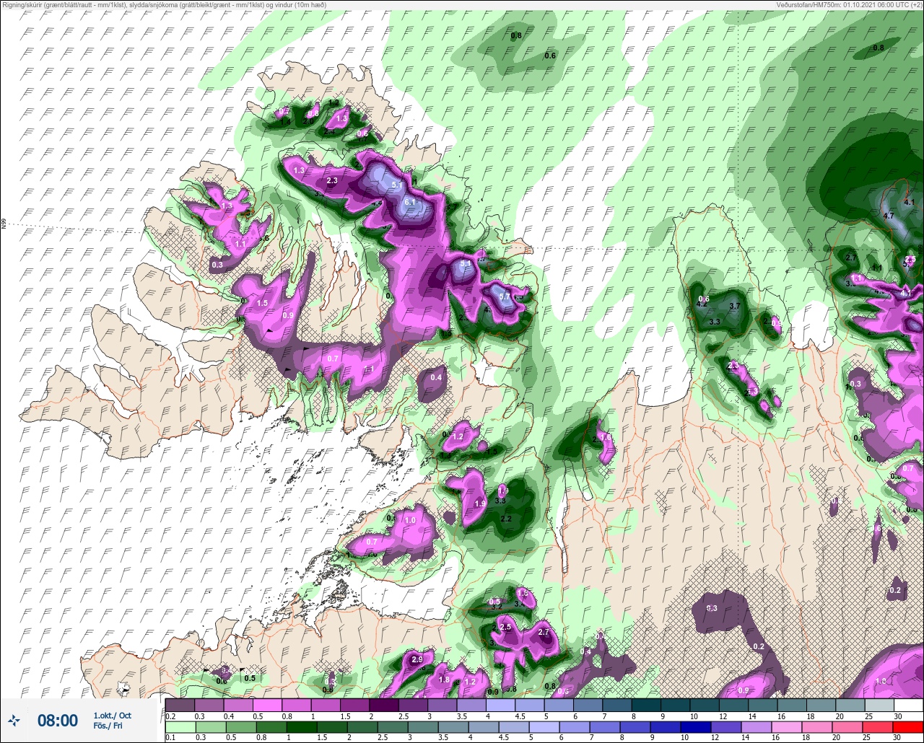Screen dimensions: 924x743
Task: Click the 4.2 value in the green rain patch
Action: click(701, 304)
